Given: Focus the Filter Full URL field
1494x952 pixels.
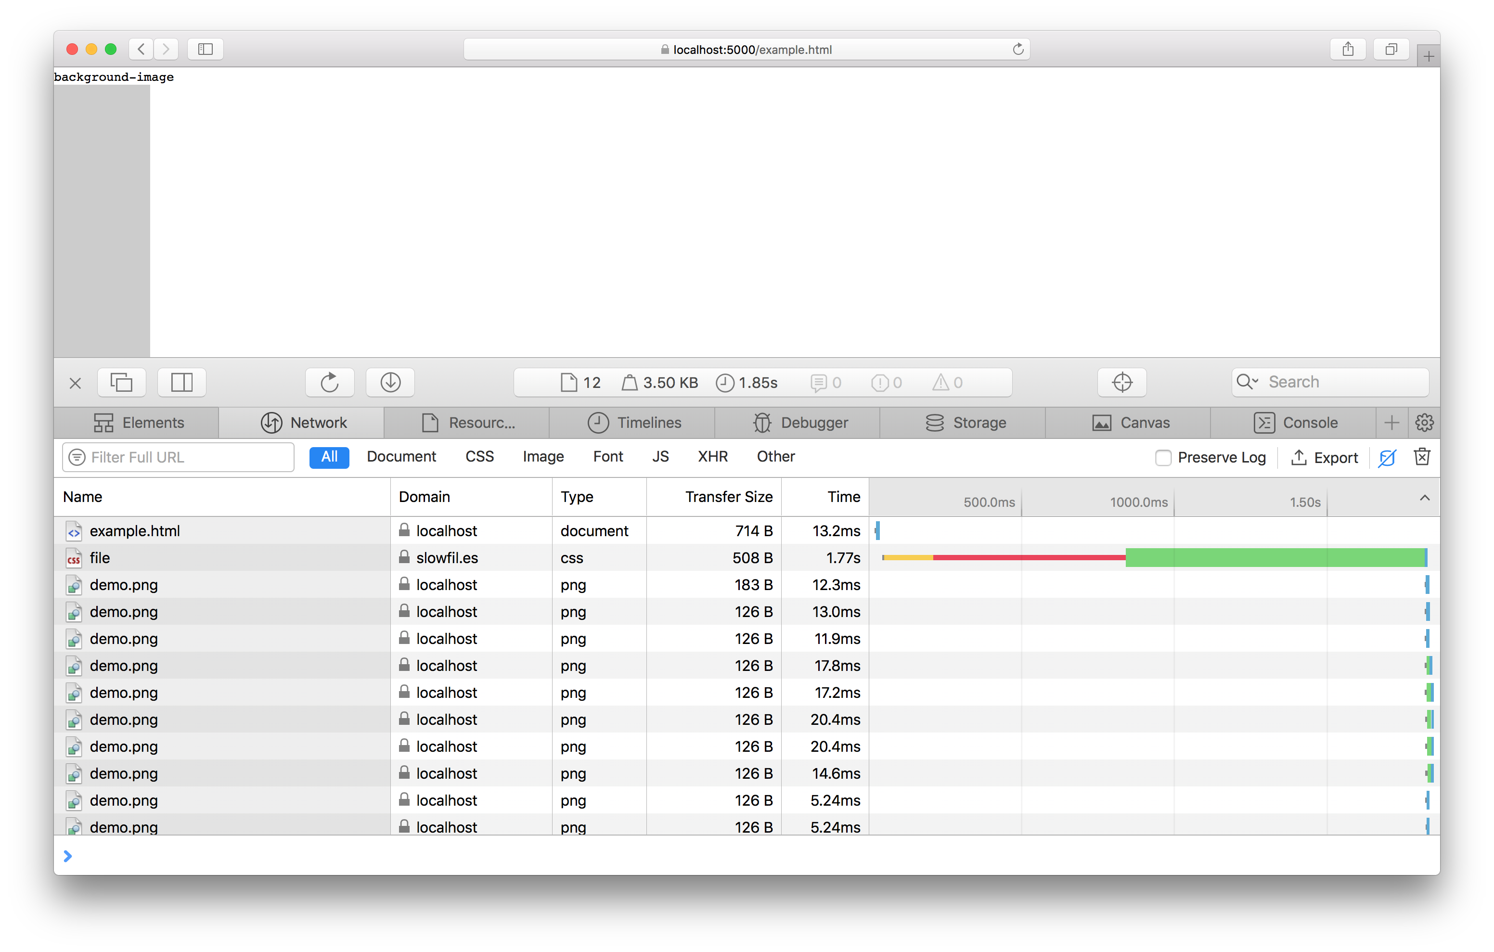Looking at the screenshot, I should pyautogui.click(x=178, y=457).
